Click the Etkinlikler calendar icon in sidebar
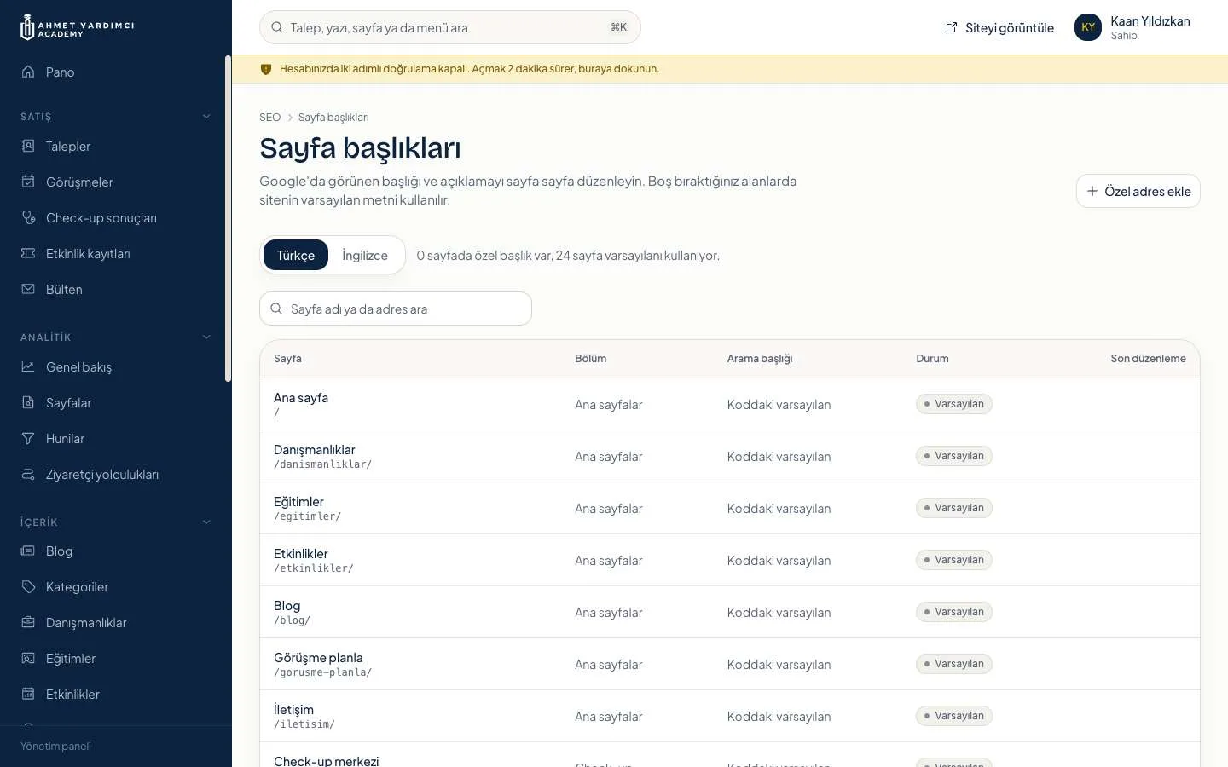This screenshot has height=767, width=1228. coord(28,694)
